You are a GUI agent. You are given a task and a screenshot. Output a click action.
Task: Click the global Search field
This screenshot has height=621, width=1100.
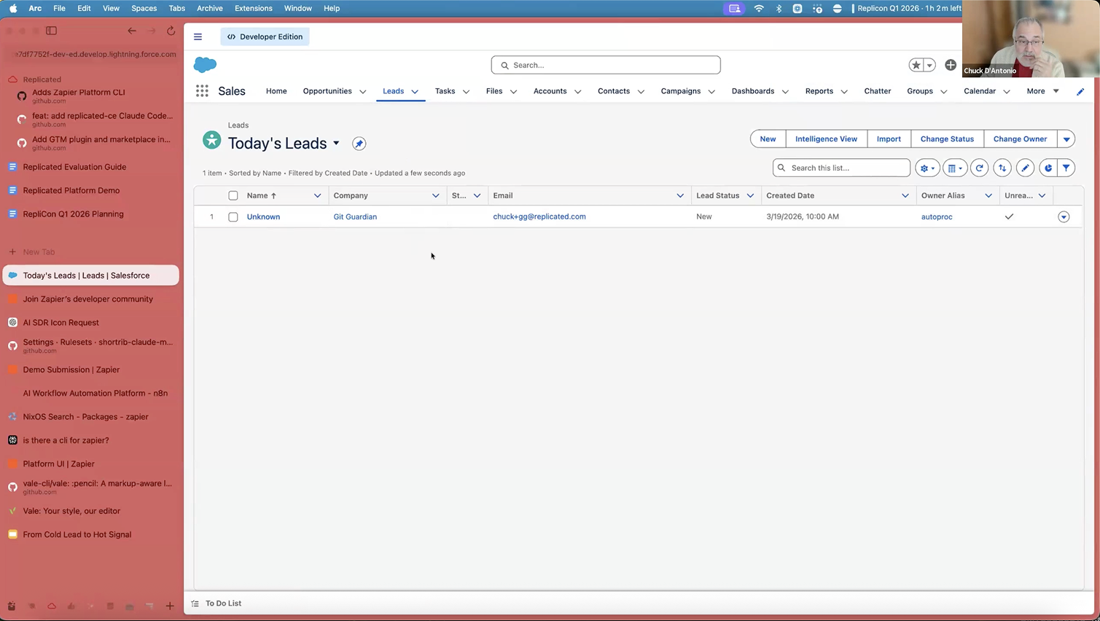606,65
